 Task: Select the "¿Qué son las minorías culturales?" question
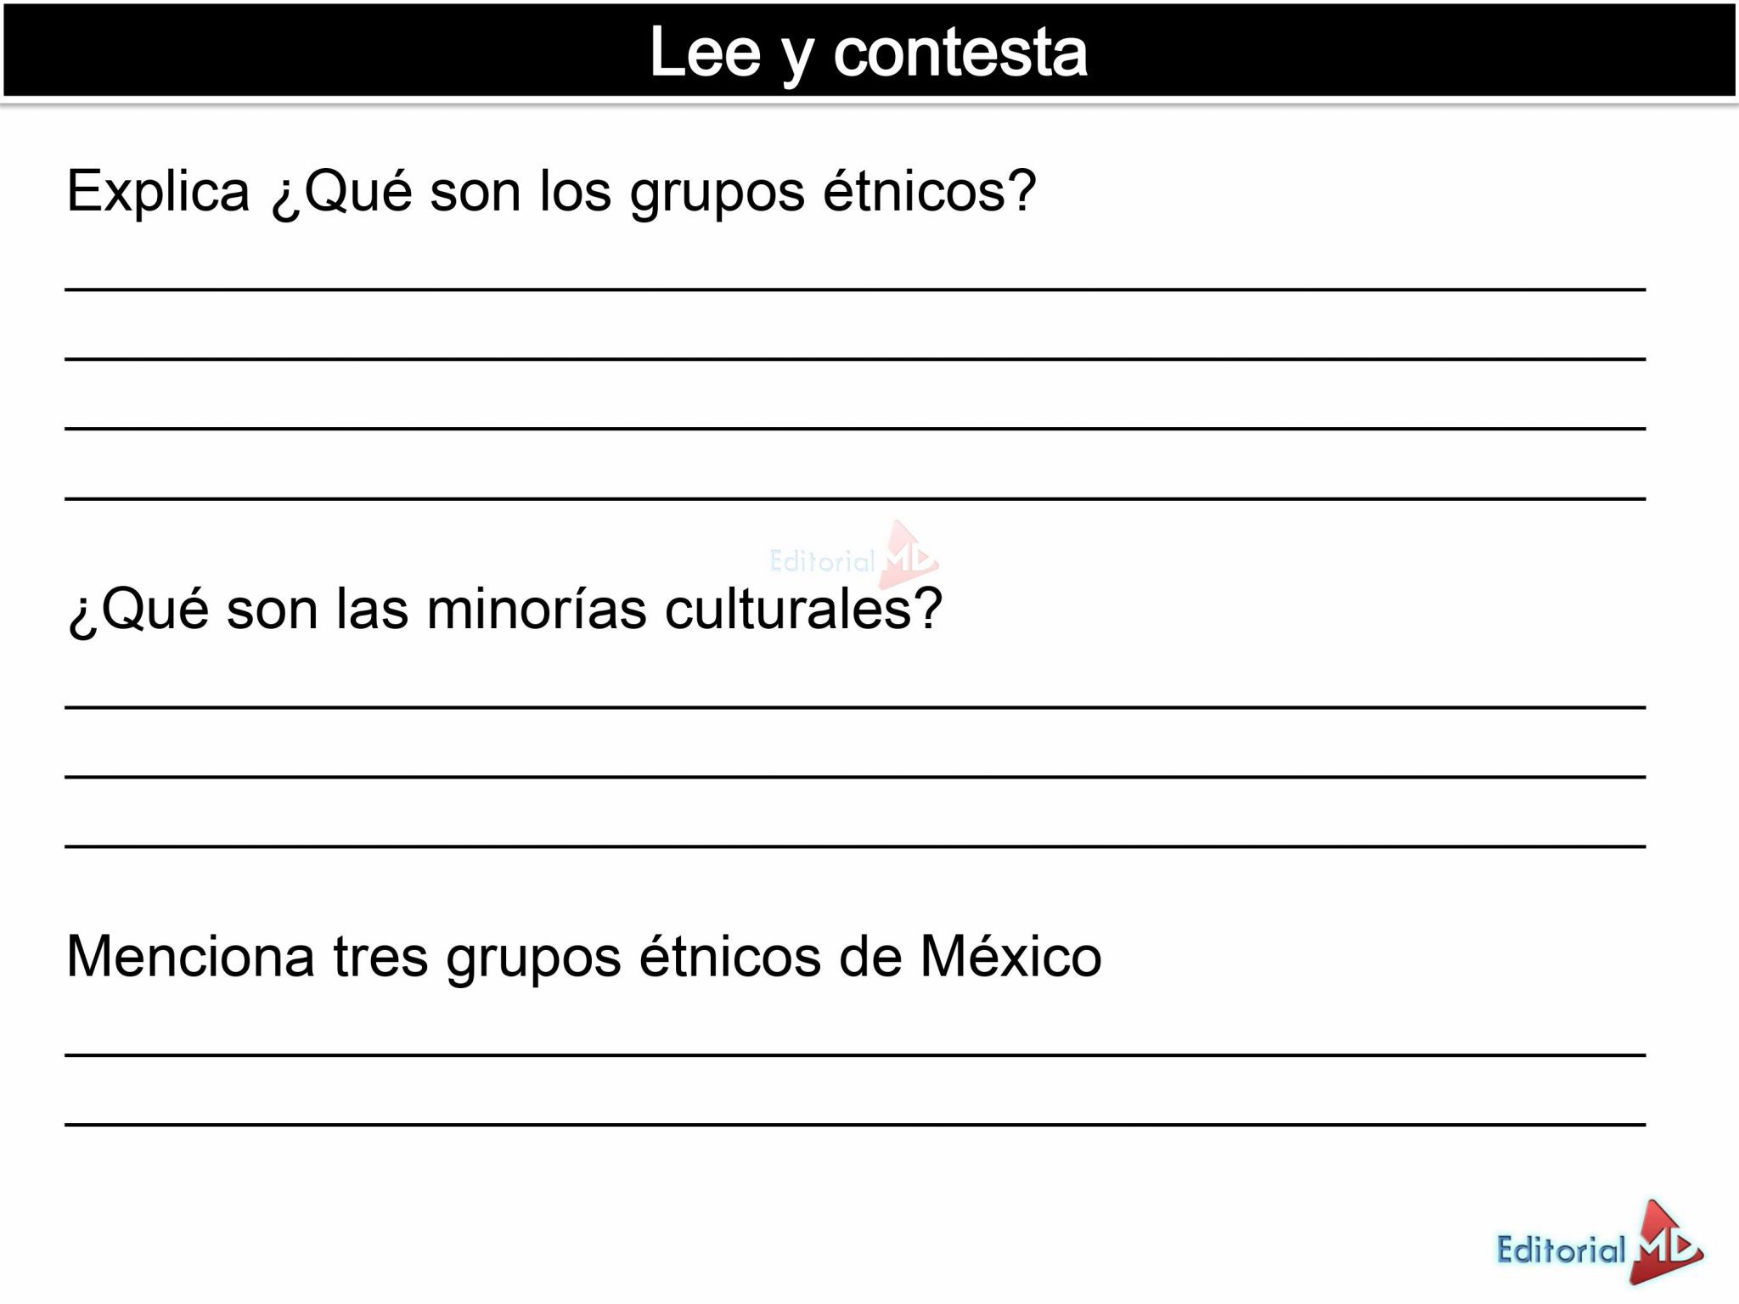[x=504, y=609]
